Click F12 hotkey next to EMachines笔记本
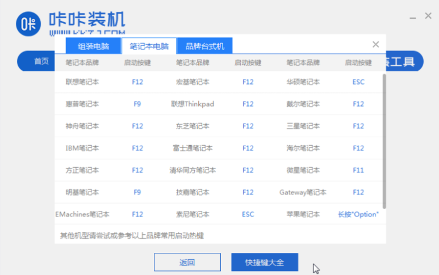Image resolution: width=439 pixels, height=275 pixels. pyautogui.click(x=137, y=214)
